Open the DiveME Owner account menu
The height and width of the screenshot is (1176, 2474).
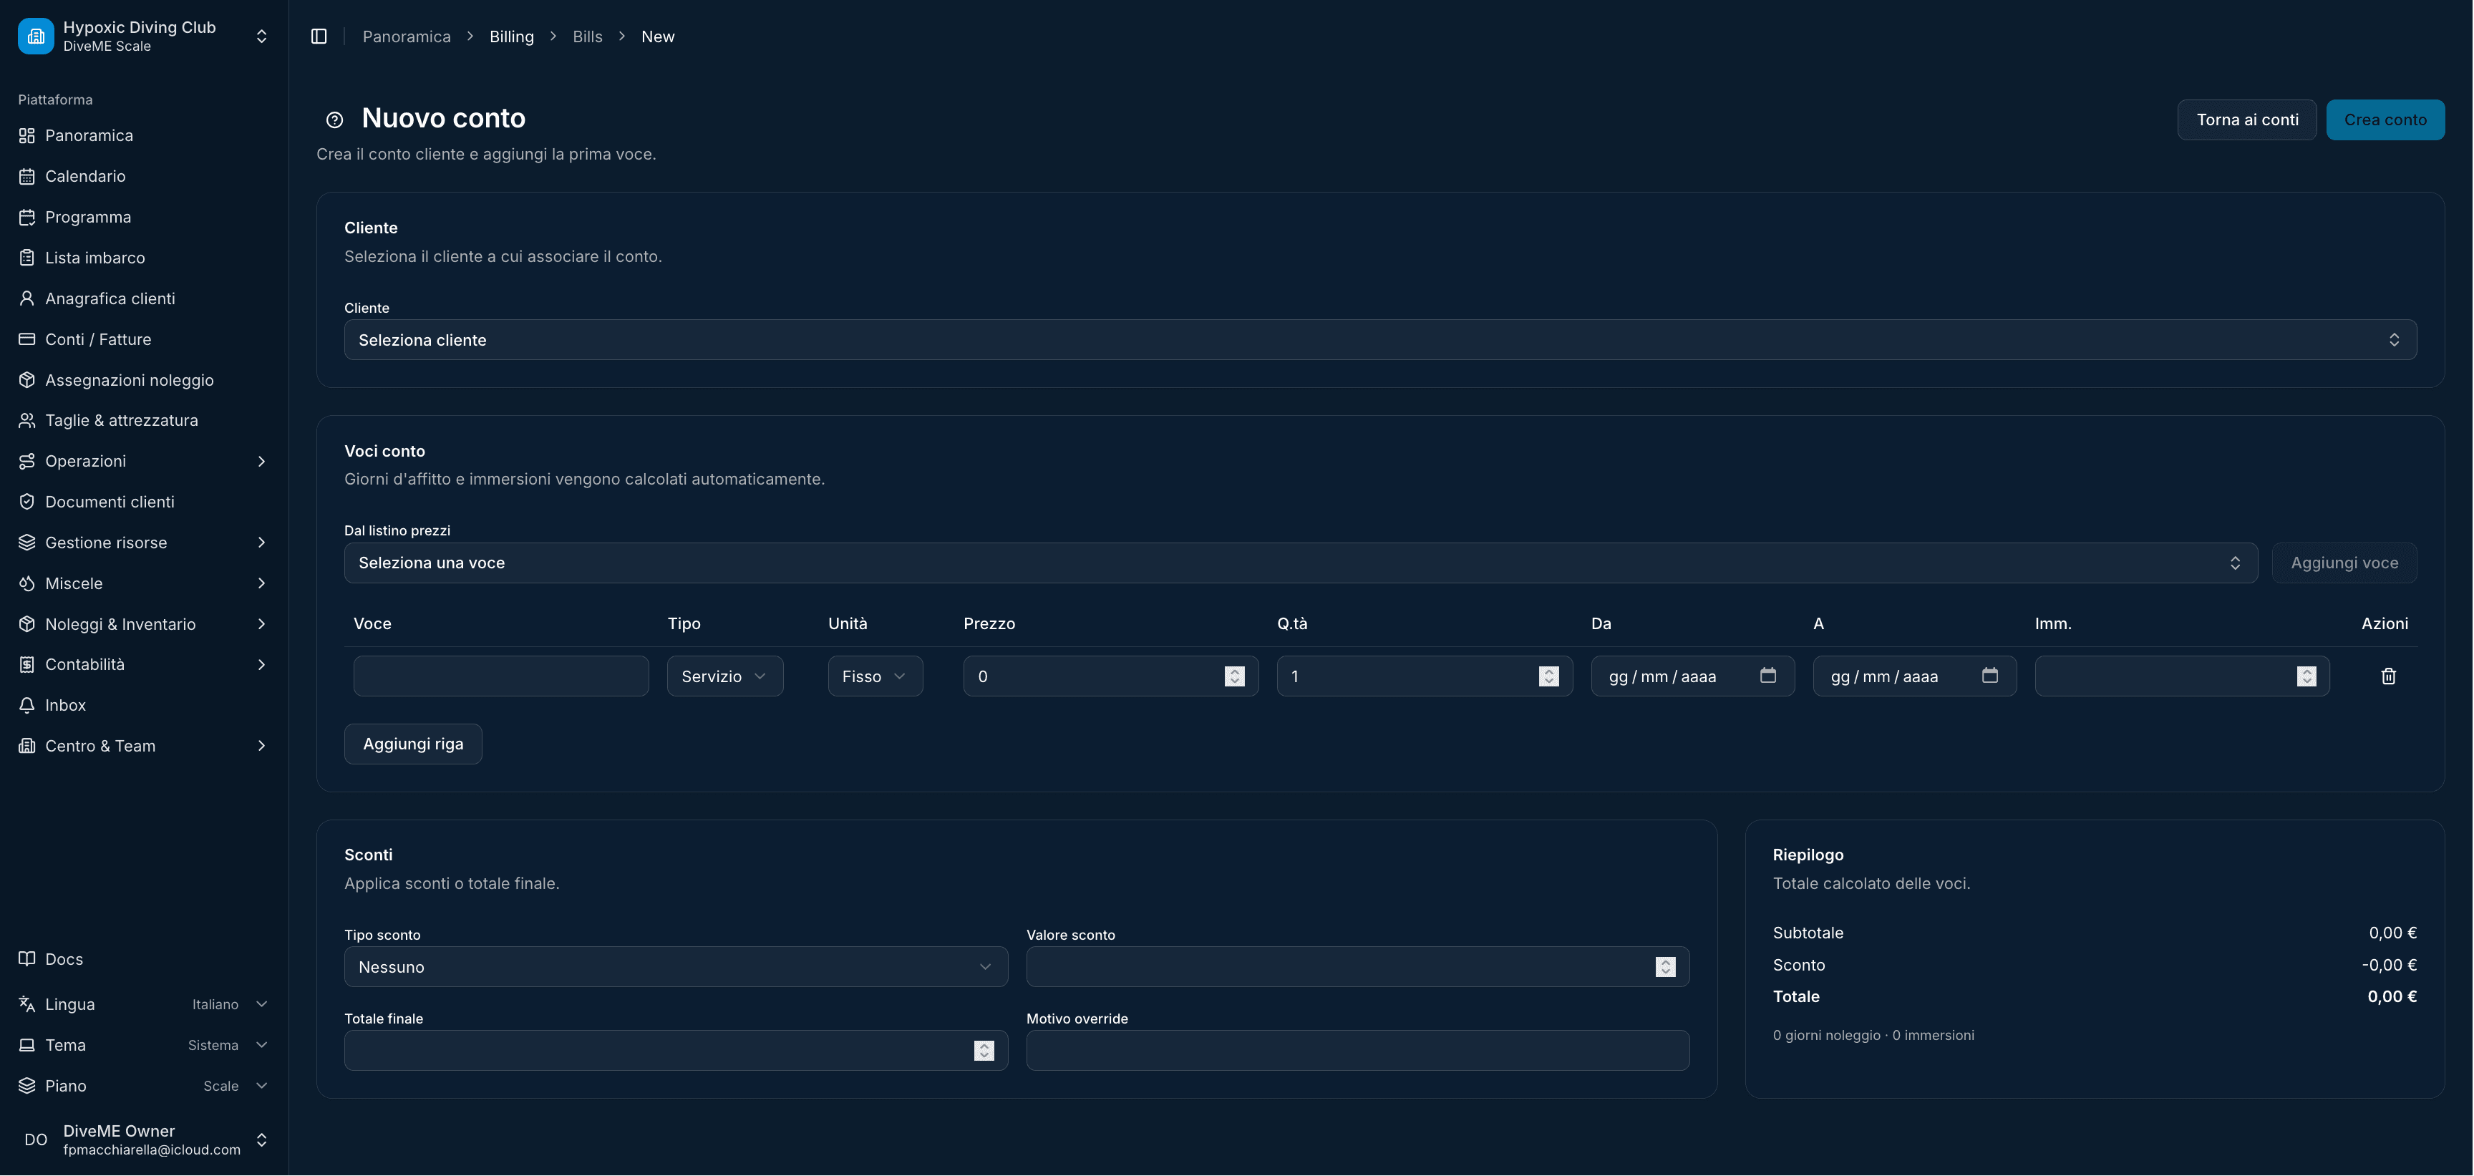point(144,1139)
